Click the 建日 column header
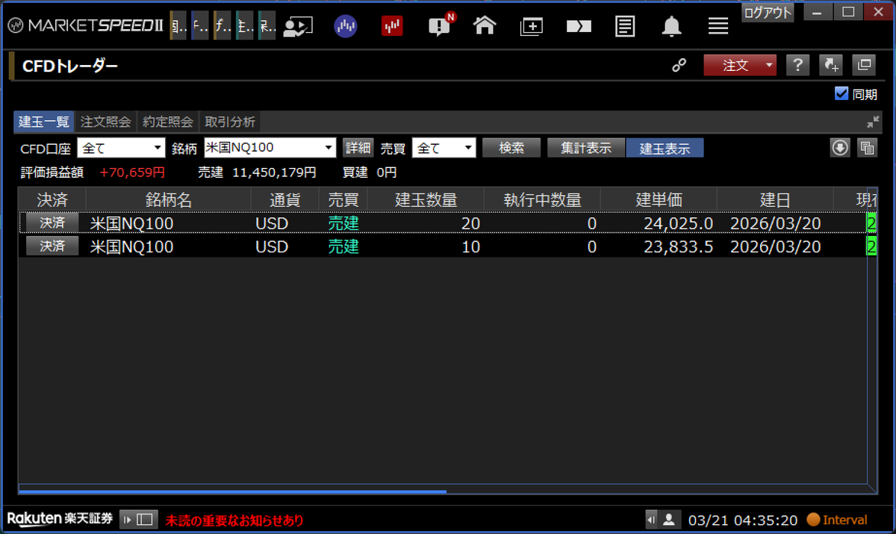 tap(775, 200)
